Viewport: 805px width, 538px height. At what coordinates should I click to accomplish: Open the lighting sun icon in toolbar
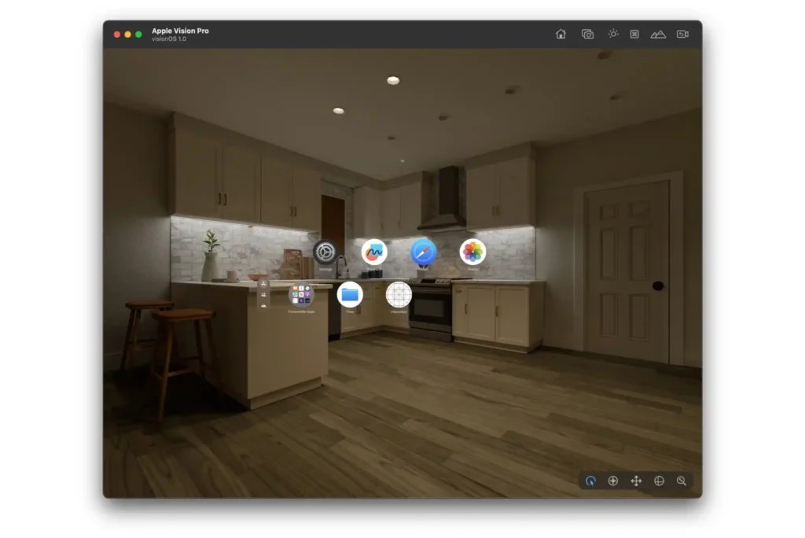613,34
